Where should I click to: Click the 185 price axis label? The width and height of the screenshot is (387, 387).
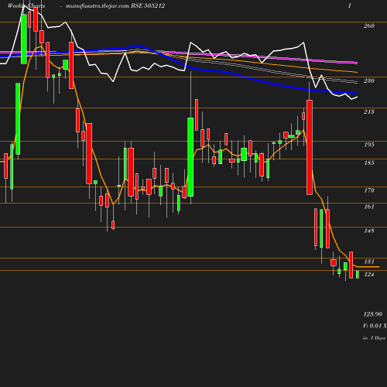[x=369, y=163]
